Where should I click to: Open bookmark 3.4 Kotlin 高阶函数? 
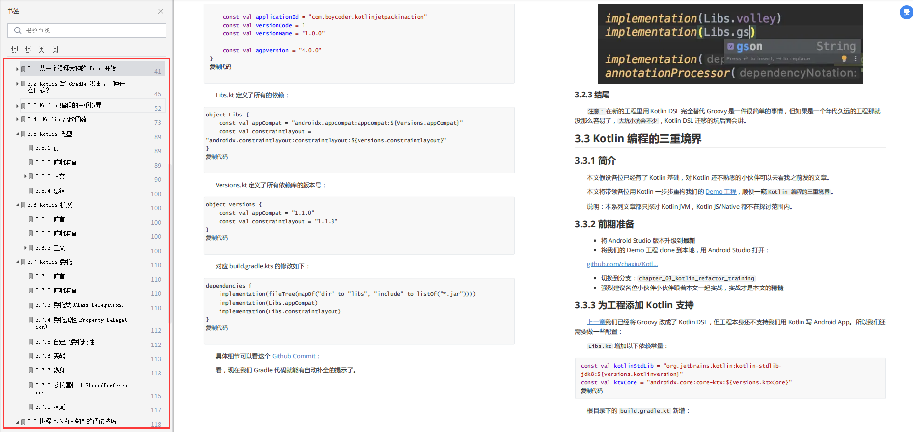pos(57,119)
